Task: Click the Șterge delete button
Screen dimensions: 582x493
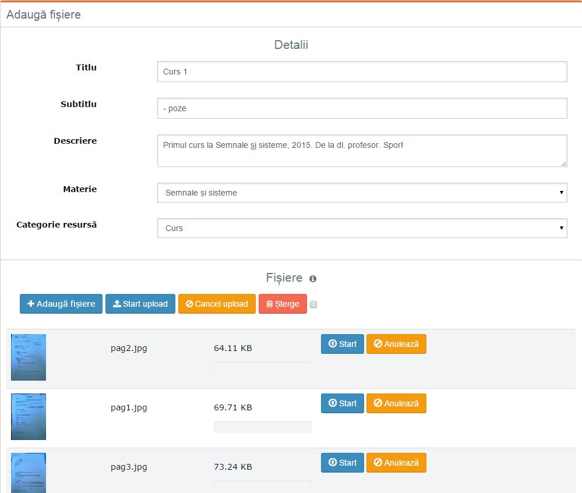Action: [283, 304]
